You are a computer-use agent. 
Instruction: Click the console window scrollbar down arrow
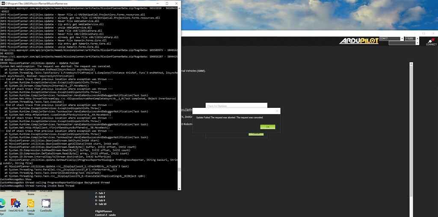tap(179, 188)
